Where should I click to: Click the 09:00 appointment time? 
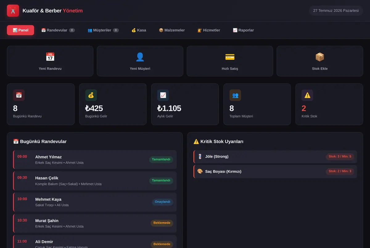[x=22, y=157]
